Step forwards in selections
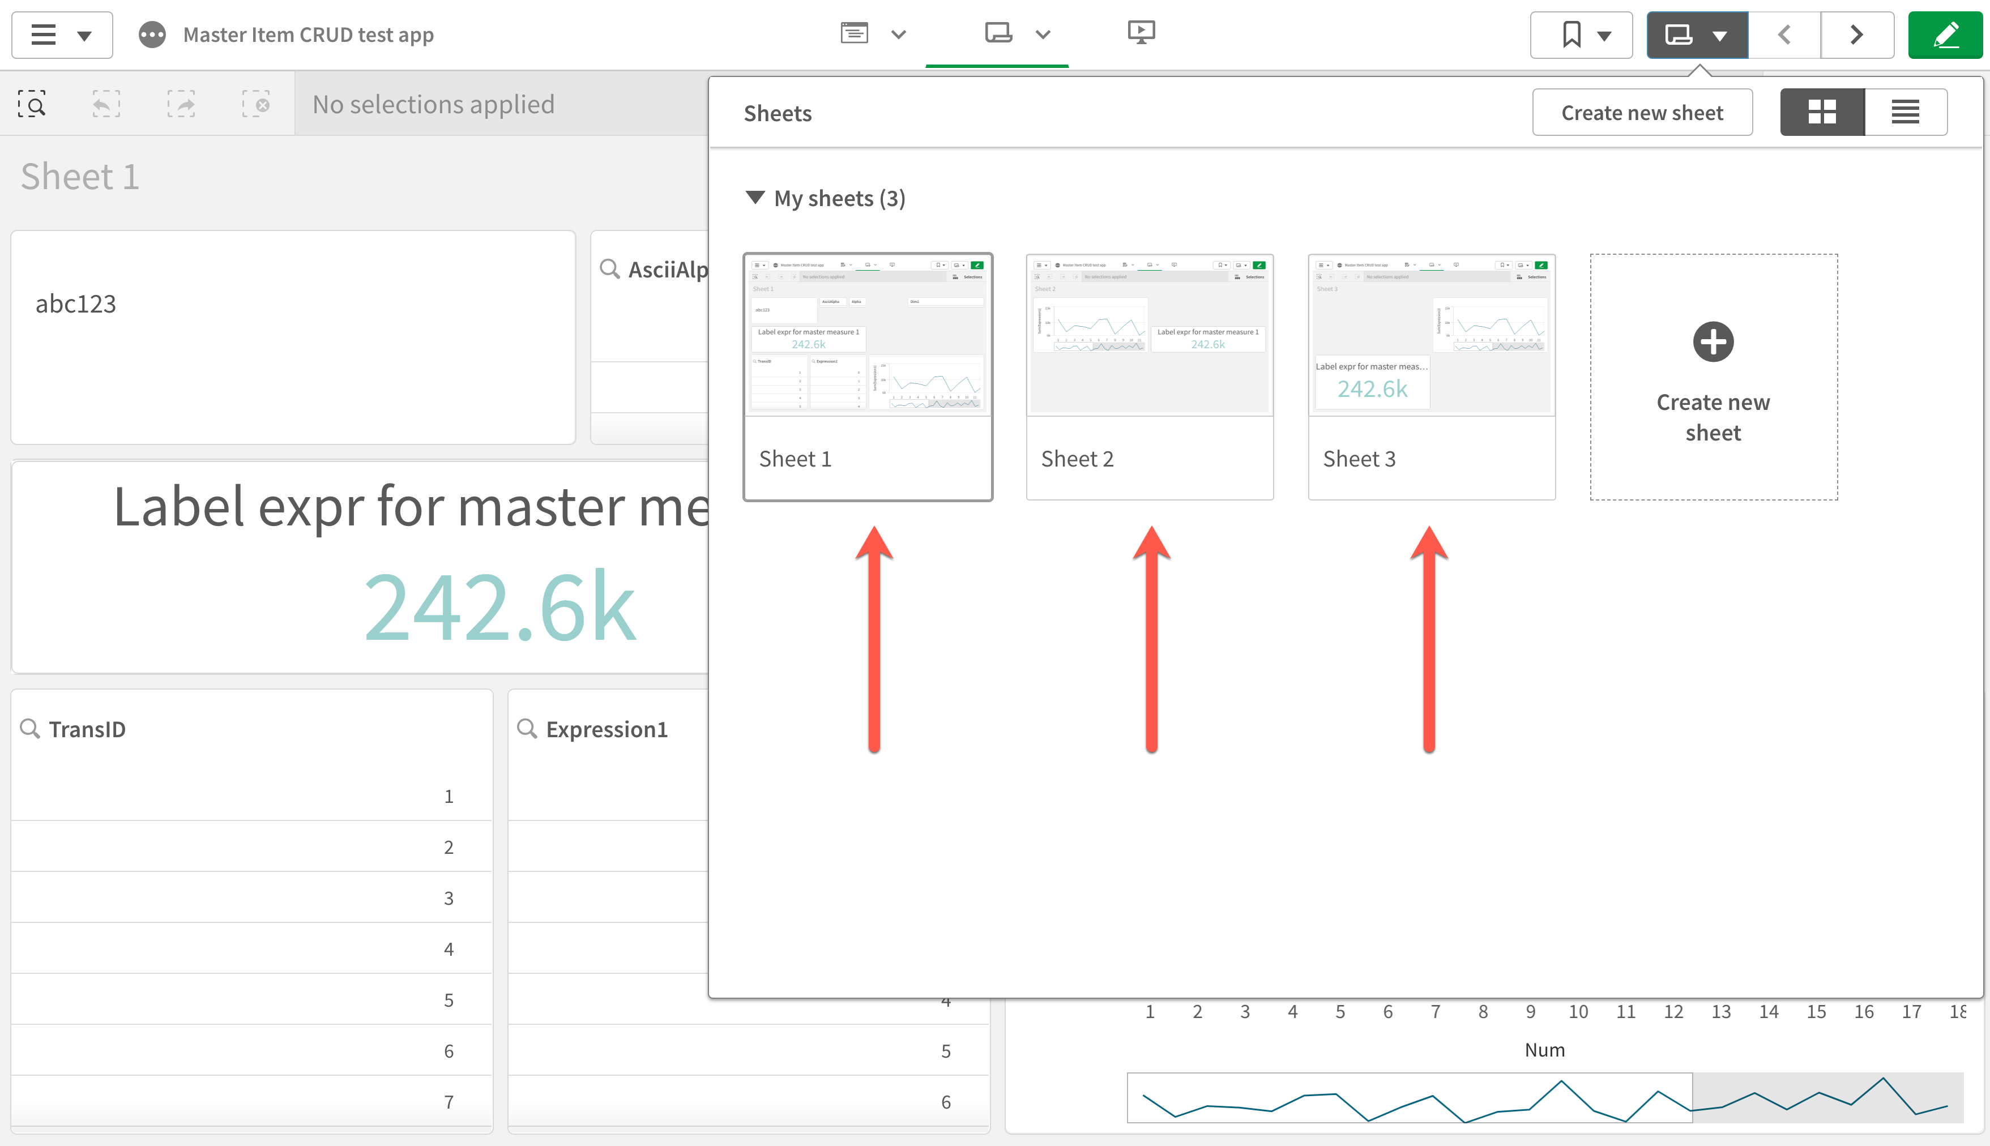The height and width of the screenshot is (1146, 1990). [x=180, y=103]
